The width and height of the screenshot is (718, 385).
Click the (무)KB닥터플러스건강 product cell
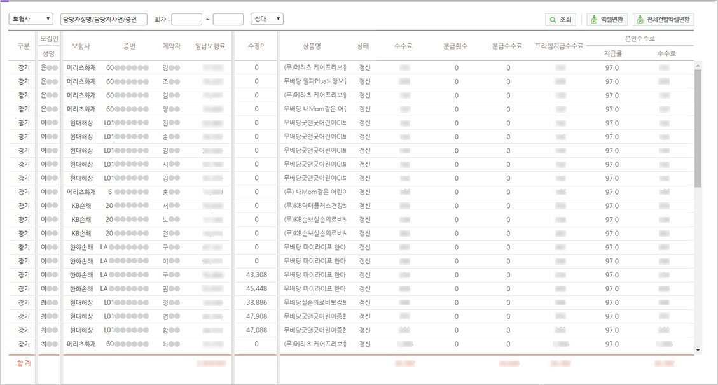(x=315, y=206)
